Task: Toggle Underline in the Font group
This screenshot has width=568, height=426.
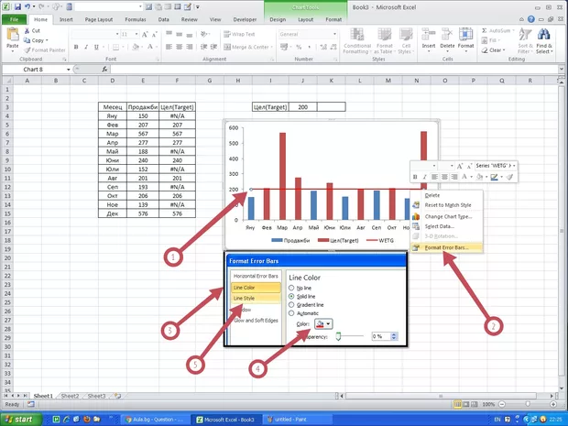Action: coord(96,47)
